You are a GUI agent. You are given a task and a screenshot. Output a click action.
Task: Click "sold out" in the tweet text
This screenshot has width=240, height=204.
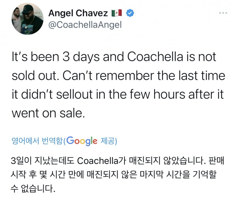(33, 76)
